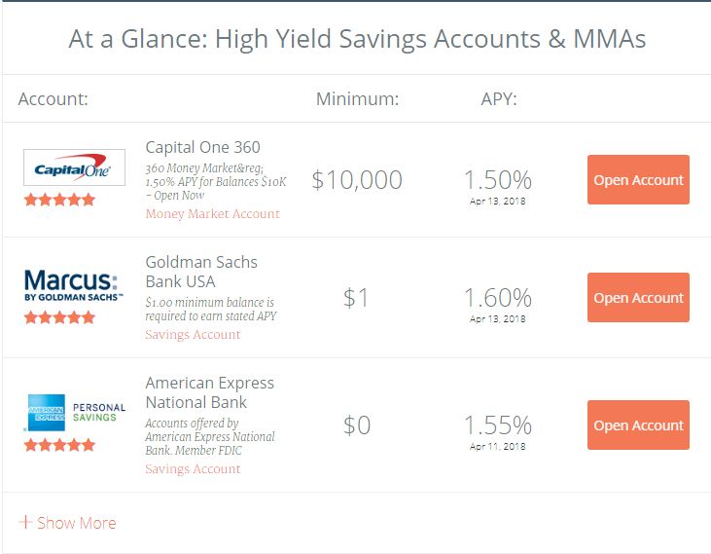Select the Capital One 360 account name
Viewport: 711px width, 554px height.
tap(202, 147)
